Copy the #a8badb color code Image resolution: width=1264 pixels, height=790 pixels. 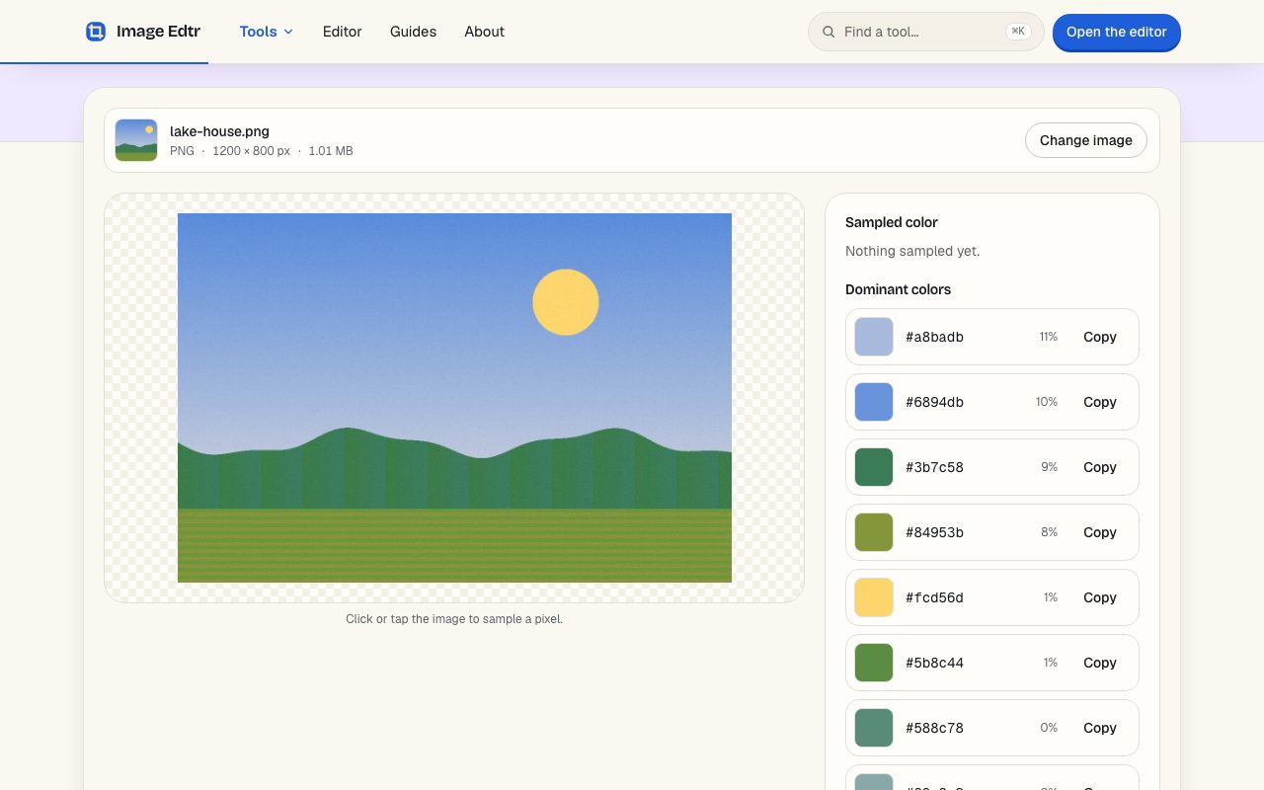pos(1099,337)
